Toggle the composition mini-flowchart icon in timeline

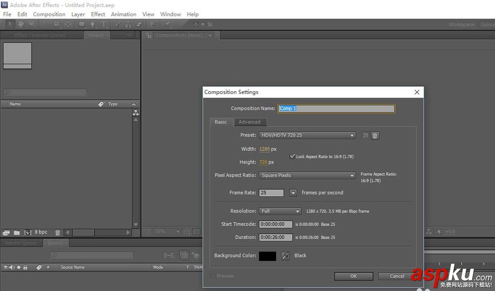tap(169, 255)
